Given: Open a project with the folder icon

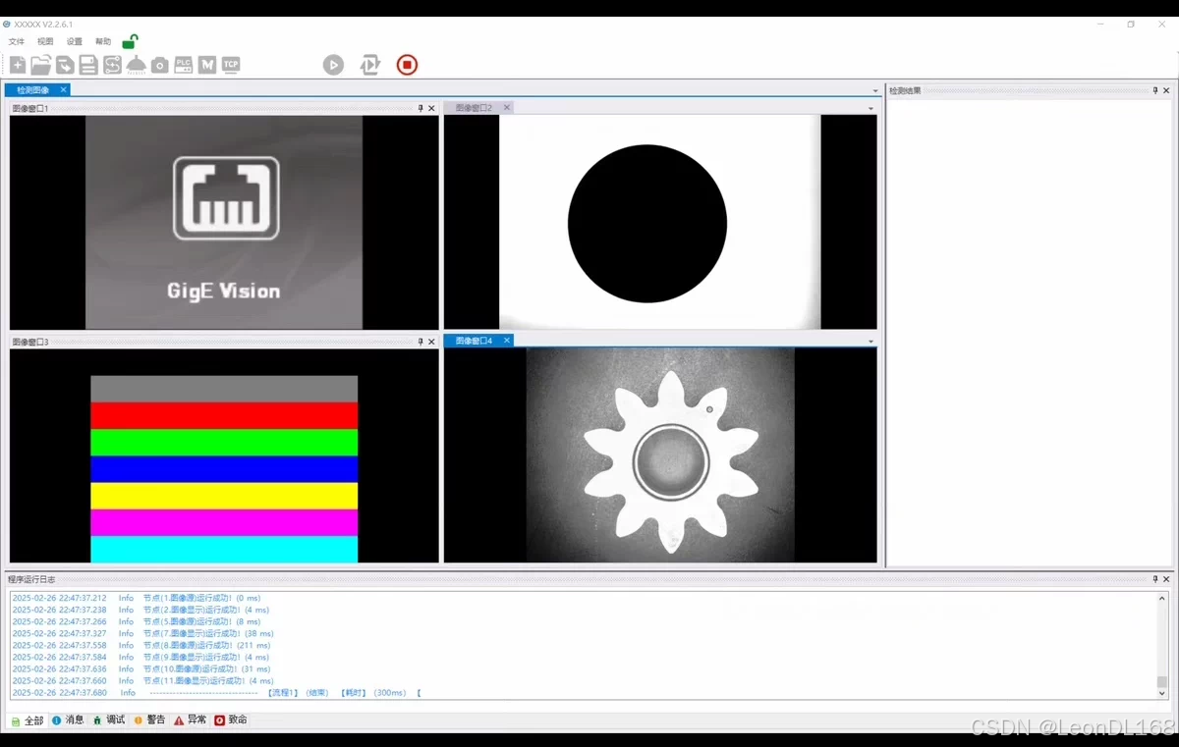Looking at the screenshot, I should point(40,65).
